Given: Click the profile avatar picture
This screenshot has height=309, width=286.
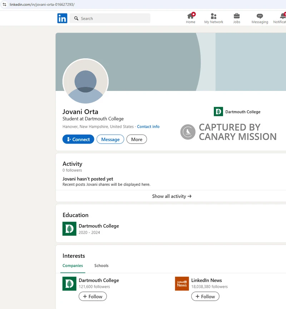Looking at the screenshot, I should coord(85,81).
